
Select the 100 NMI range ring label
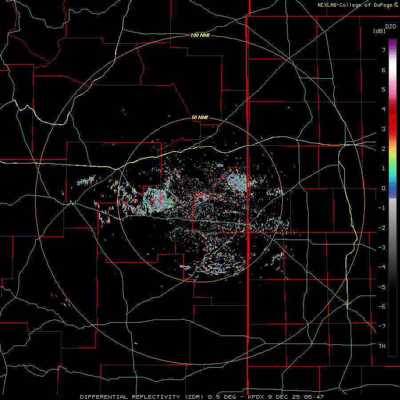(200, 35)
